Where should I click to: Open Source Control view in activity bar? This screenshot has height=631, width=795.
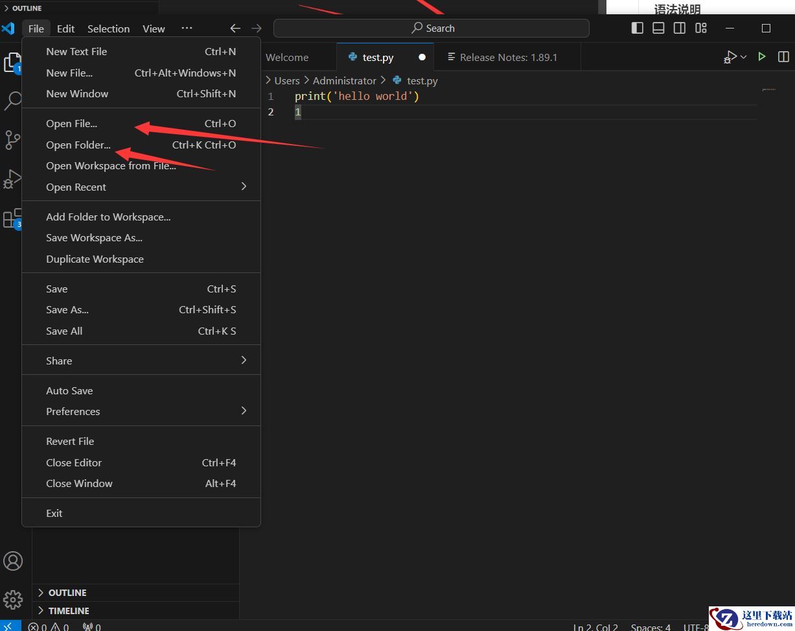[x=12, y=139]
